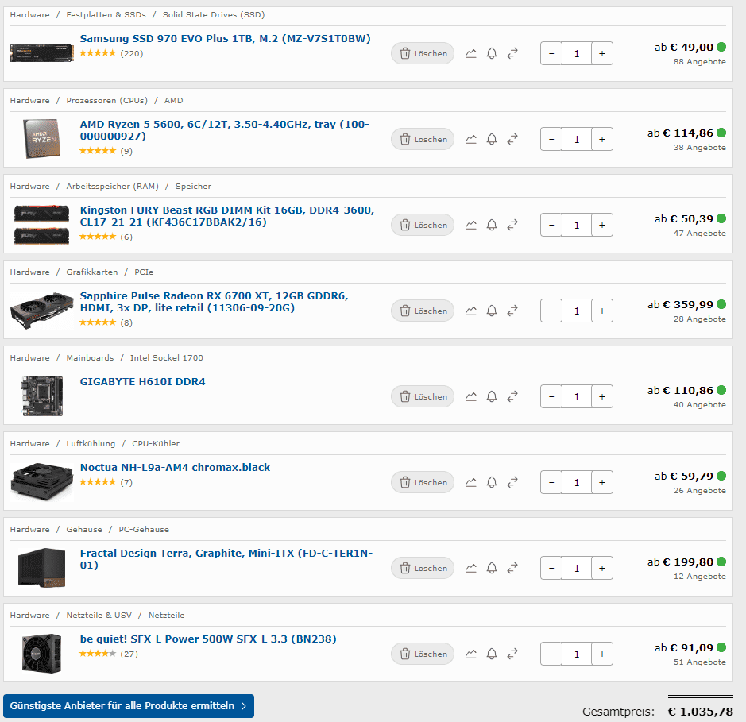The height and width of the screenshot is (722, 746).
Task: Delete Kingston FURY Beast RAM with Löschen
Action: (423, 225)
